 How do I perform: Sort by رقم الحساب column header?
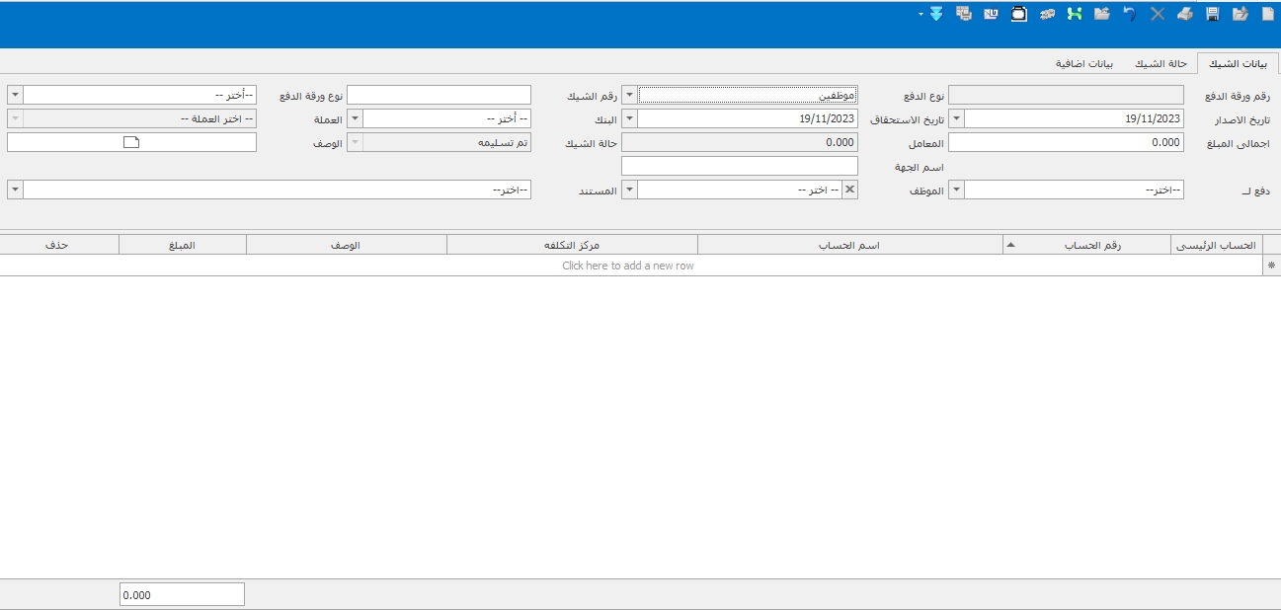[1086, 245]
